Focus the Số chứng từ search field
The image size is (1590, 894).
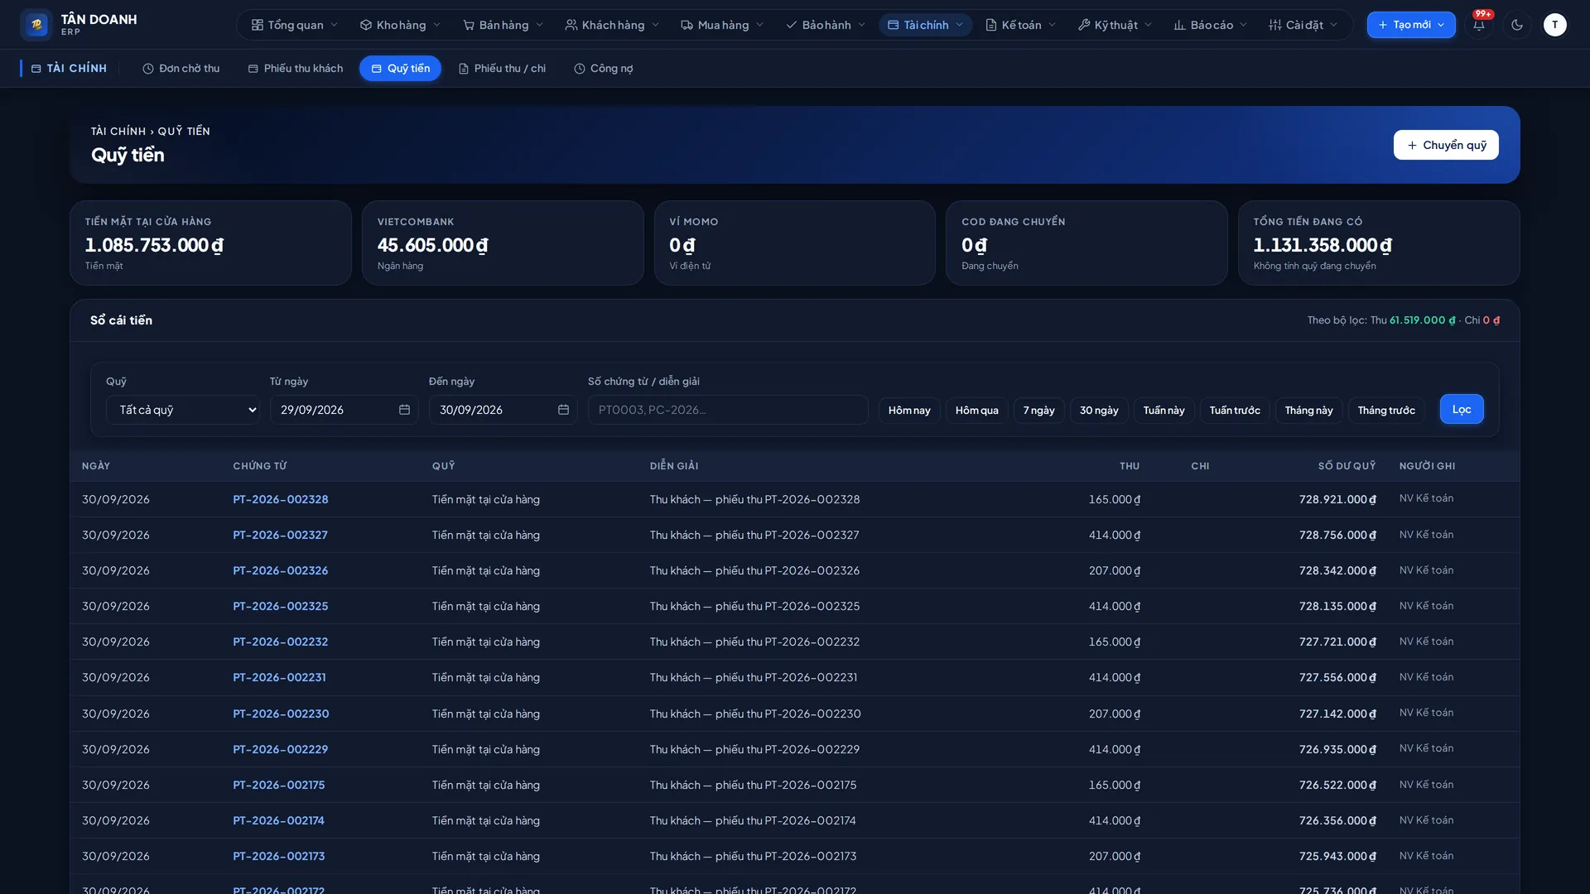click(728, 410)
